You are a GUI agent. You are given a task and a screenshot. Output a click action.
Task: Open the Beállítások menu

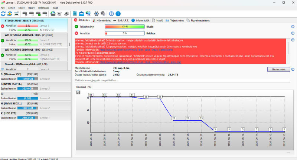pos(43,8)
